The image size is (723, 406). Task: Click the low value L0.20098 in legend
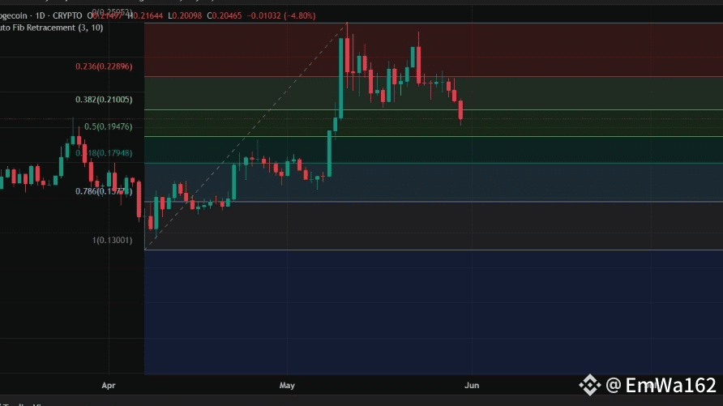click(x=185, y=15)
